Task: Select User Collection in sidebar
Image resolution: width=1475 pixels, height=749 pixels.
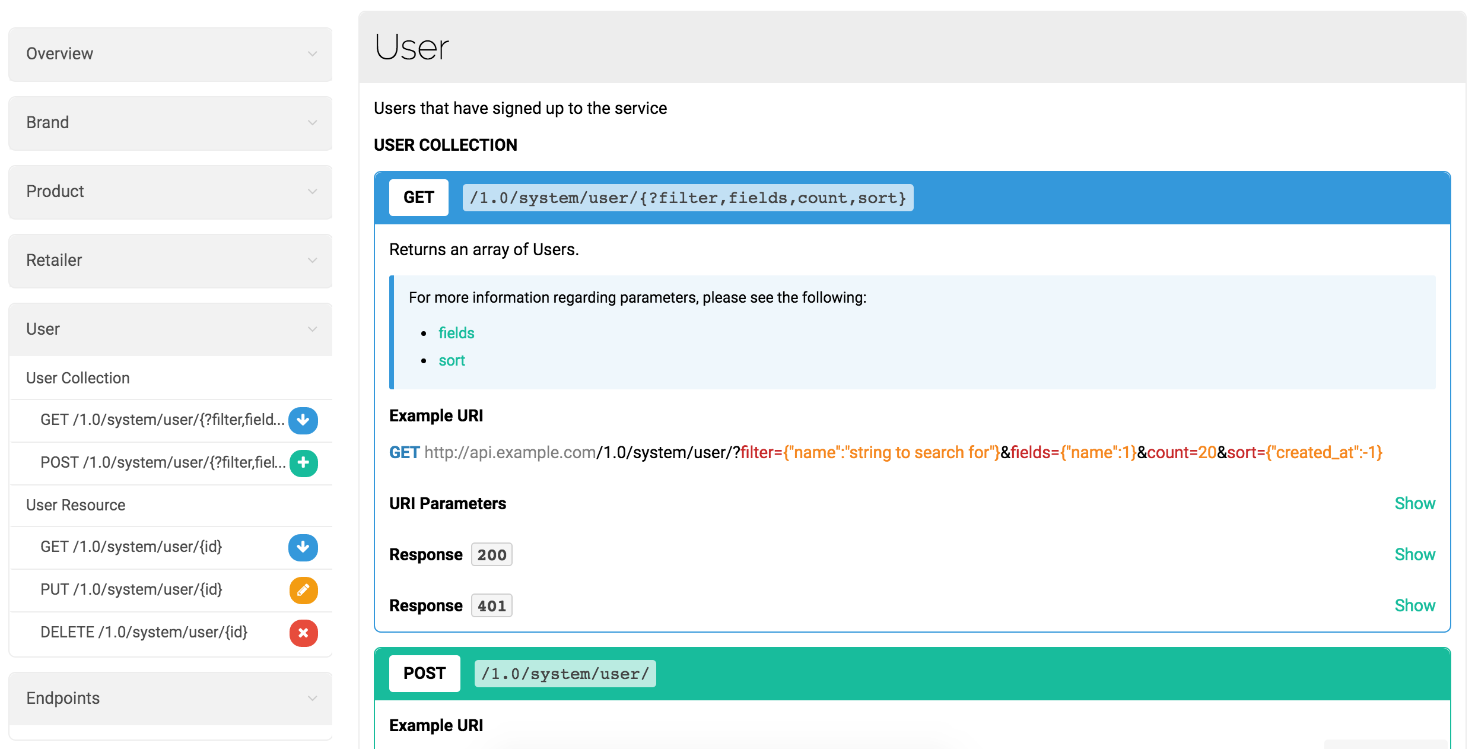Action: (78, 378)
